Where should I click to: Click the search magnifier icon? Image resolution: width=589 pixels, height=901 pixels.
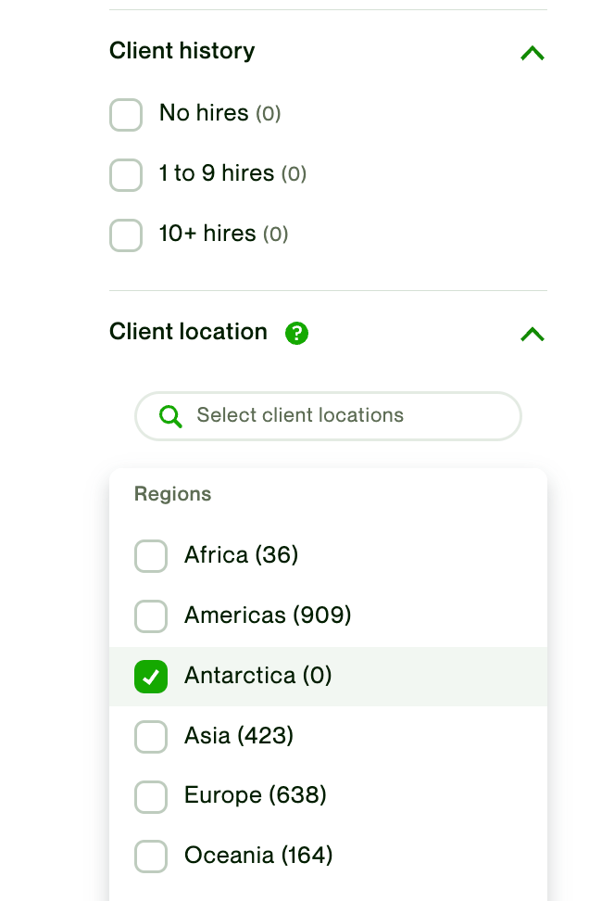pos(170,416)
